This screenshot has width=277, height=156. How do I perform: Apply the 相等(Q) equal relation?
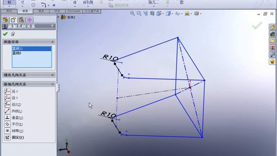pos(13,131)
